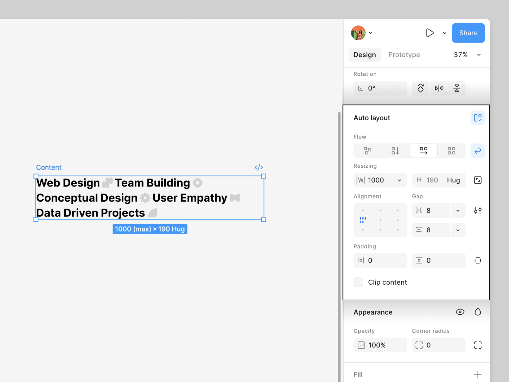Click the blend mode droplet icon

coord(478,312)
